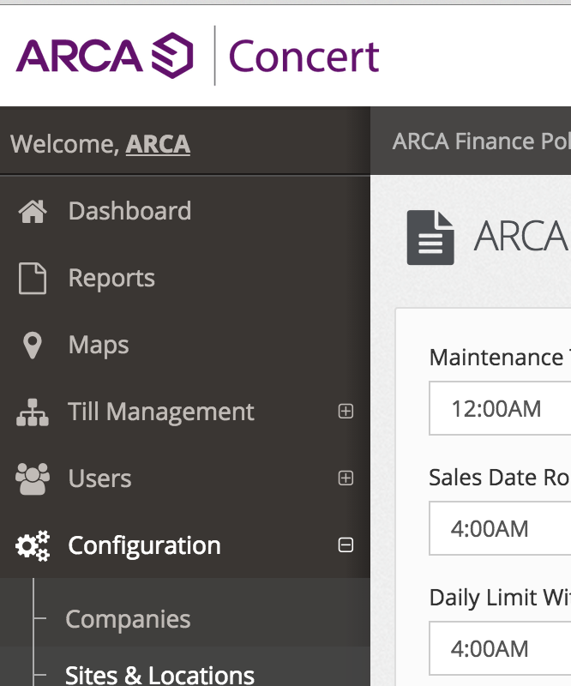Open the Maps menu item
The image size is (571, 686).
tap(99, 345)
